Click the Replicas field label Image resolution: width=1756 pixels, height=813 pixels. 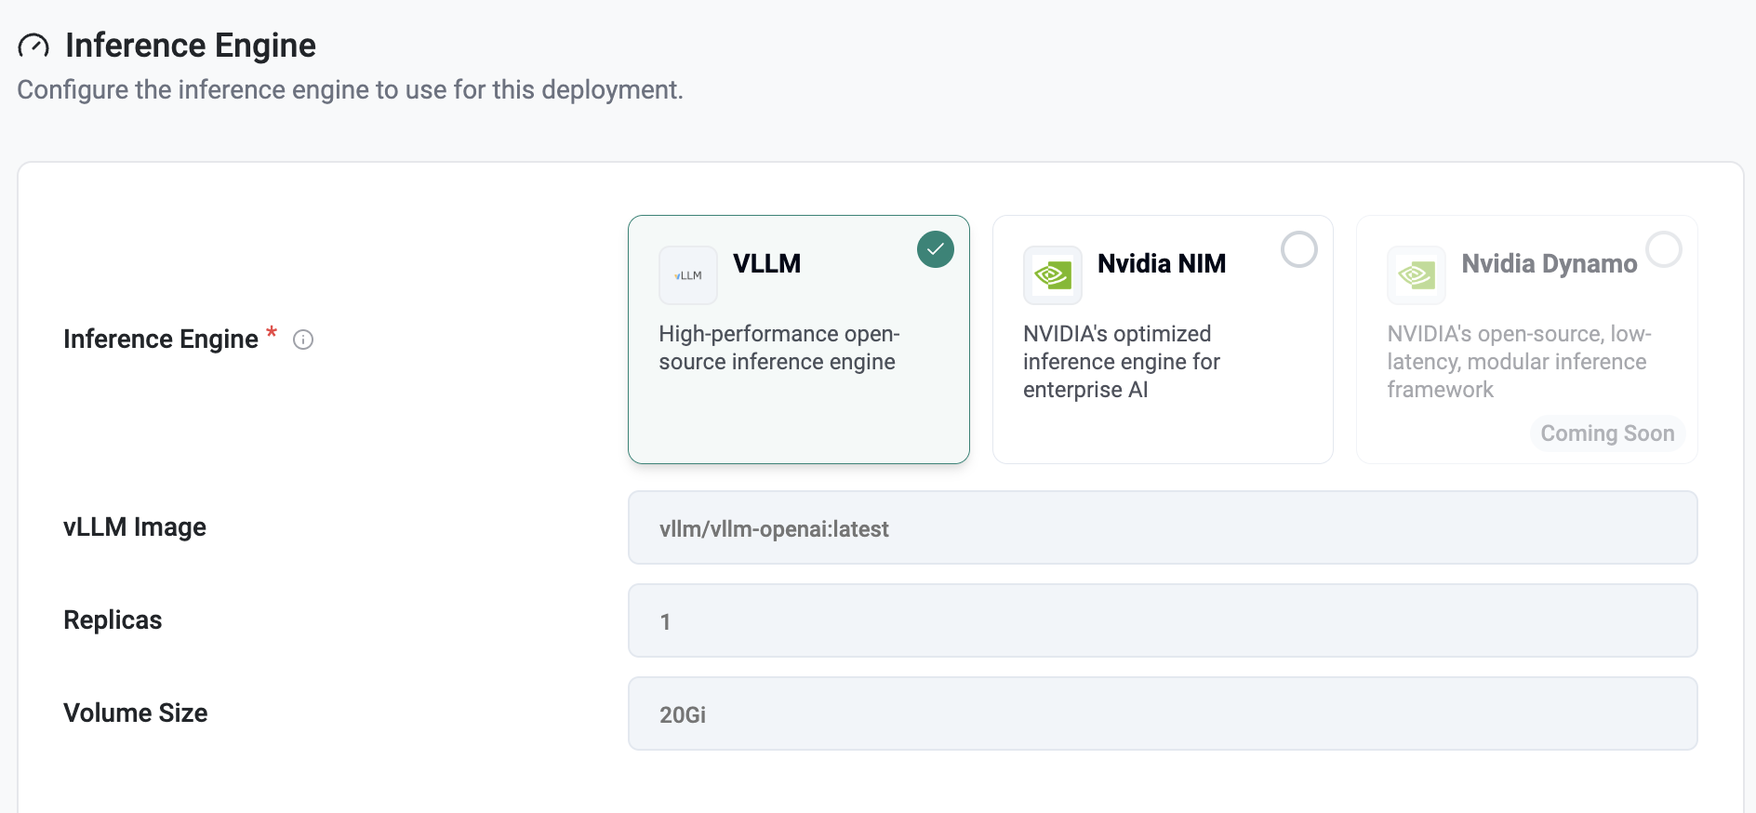click(113, 620)
